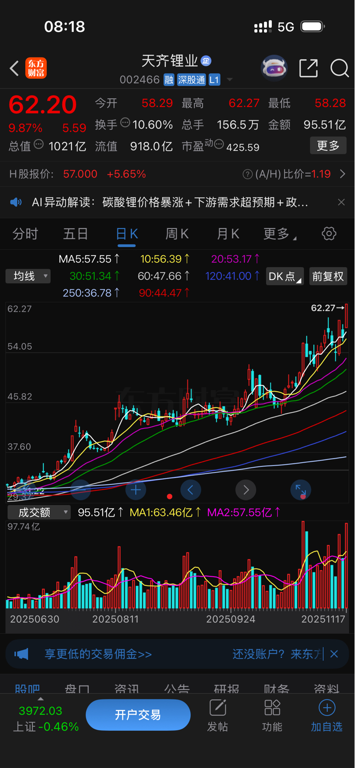
Task: Tap the 总值 info icon
Action: (x=39, y=144)
